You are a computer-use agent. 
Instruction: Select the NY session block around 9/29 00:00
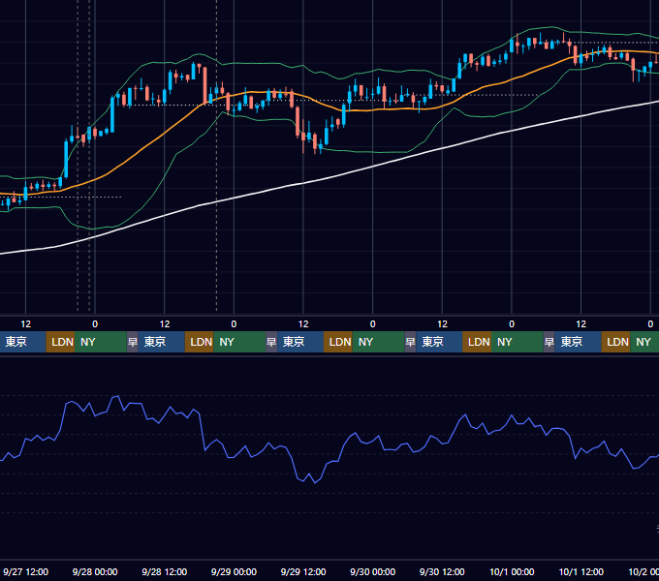(239, 342)
